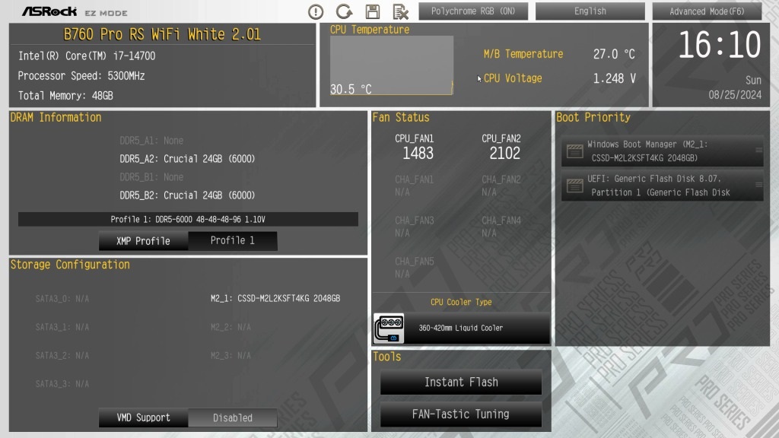Click B760 Pro RS WiFi White title
Screen dimensions: 779x438
point(162,34)
